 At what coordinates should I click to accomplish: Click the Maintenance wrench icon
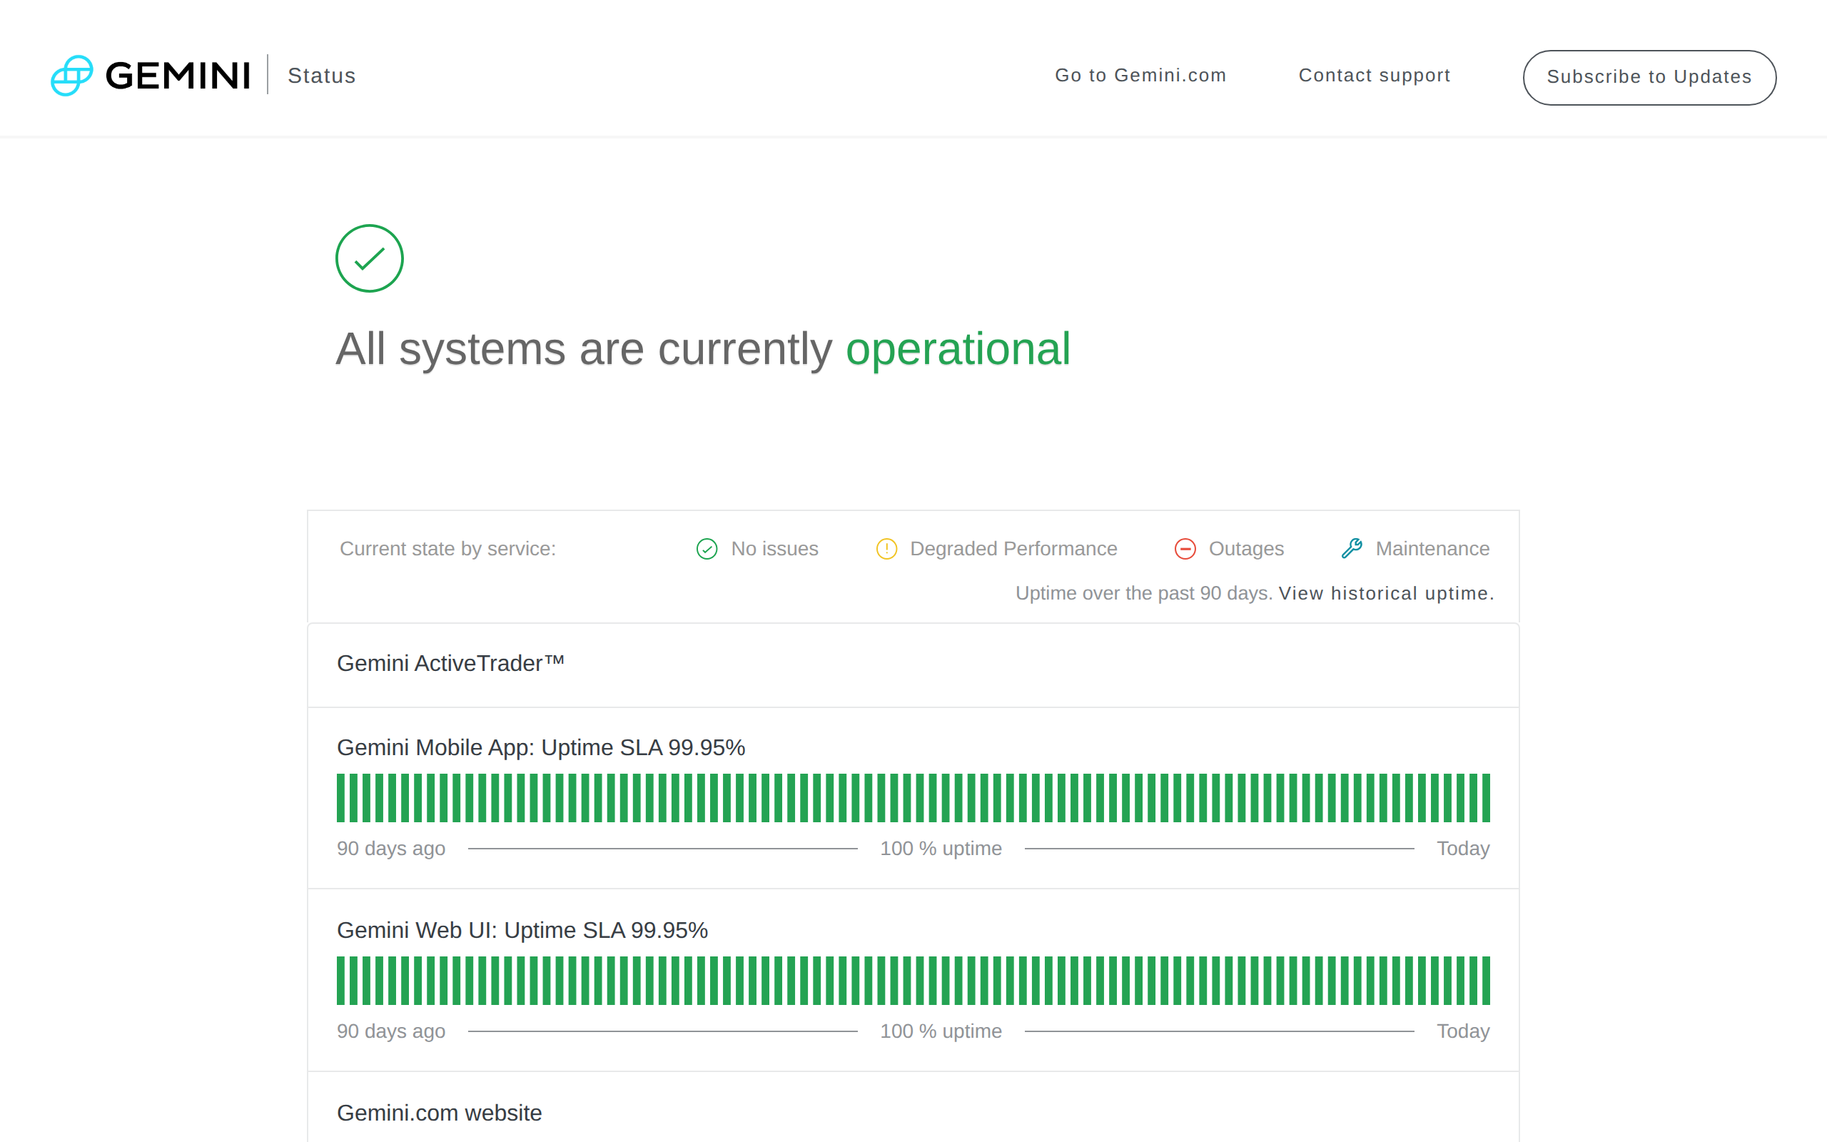click(1352, 548)
